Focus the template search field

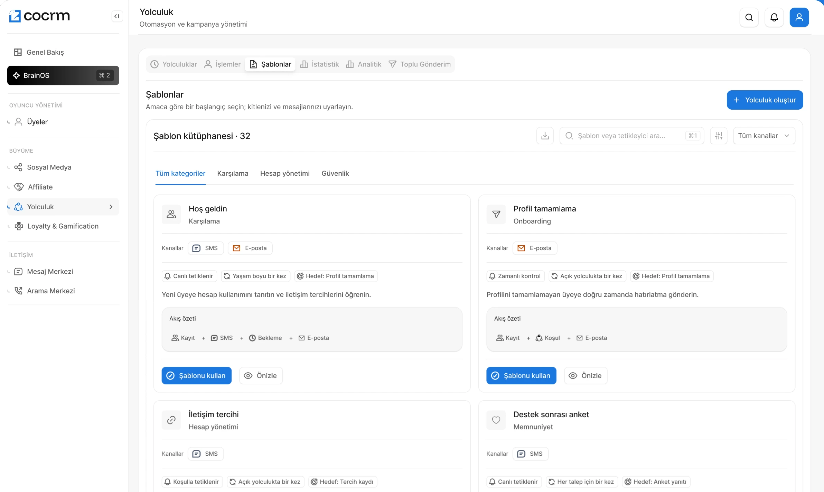[x=632, y=136]
